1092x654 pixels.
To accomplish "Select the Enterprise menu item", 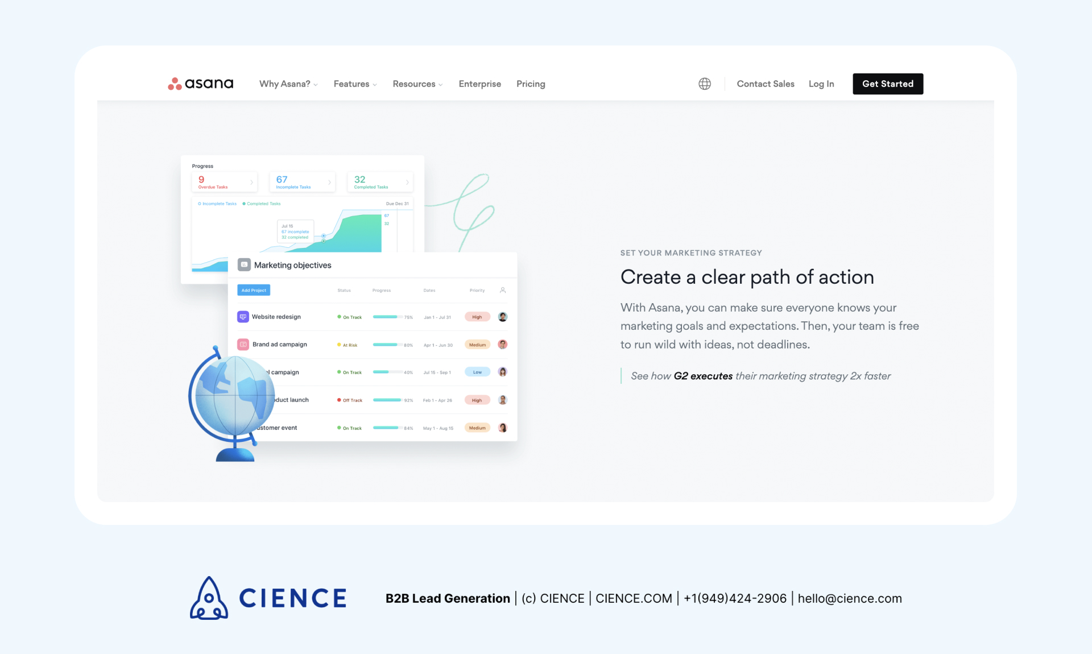I will tap(479, 84).
